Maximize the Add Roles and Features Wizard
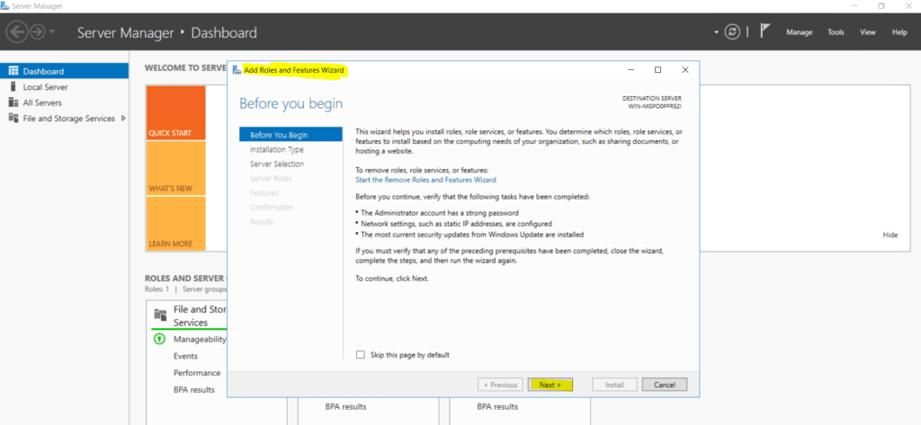 [x=657, y=70]
